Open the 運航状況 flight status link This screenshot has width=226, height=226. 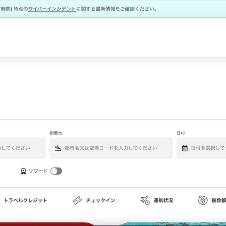163,200
